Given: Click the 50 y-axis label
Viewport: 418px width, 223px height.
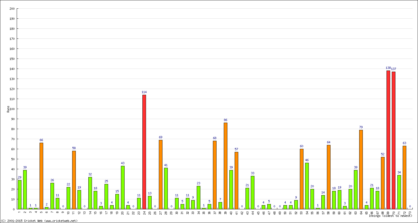Looking at the screenshot, I should pyautogui.click(x=13, y=159).
